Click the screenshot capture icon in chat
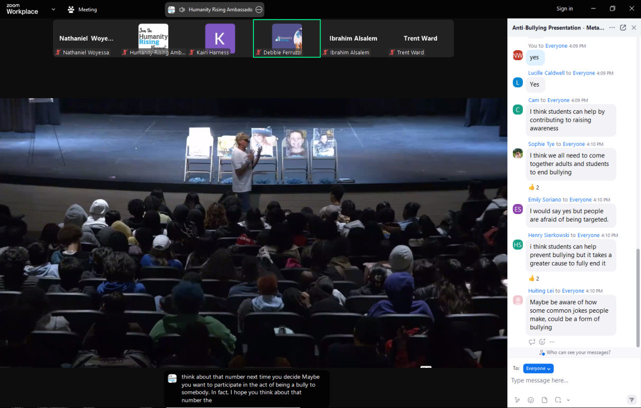This screenshot has height=408, width=641. (x=558, y=400)
